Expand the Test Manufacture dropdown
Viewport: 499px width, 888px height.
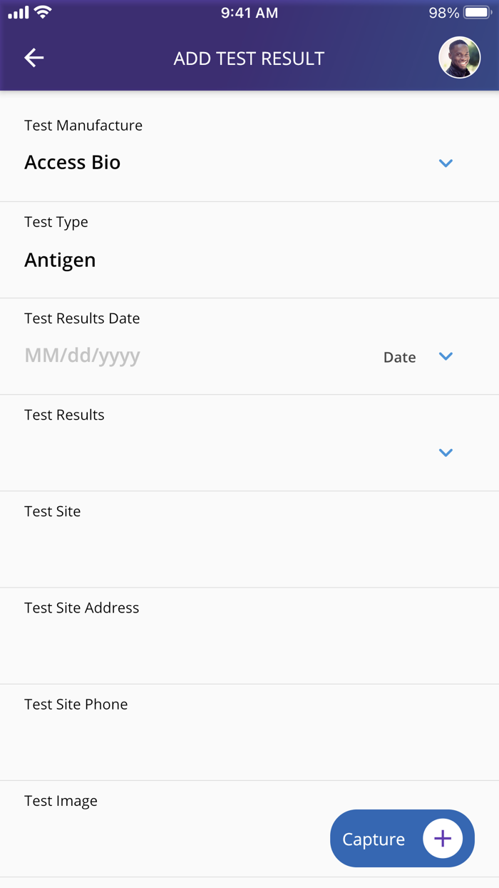click(446, 163)
